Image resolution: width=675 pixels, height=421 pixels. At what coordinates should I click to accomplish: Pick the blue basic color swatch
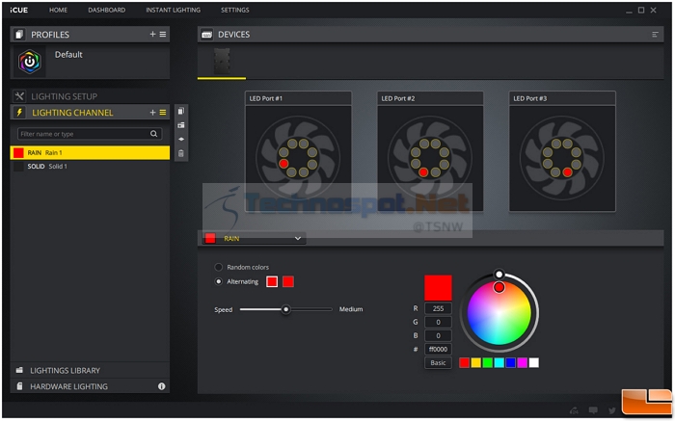click(510, 362)
